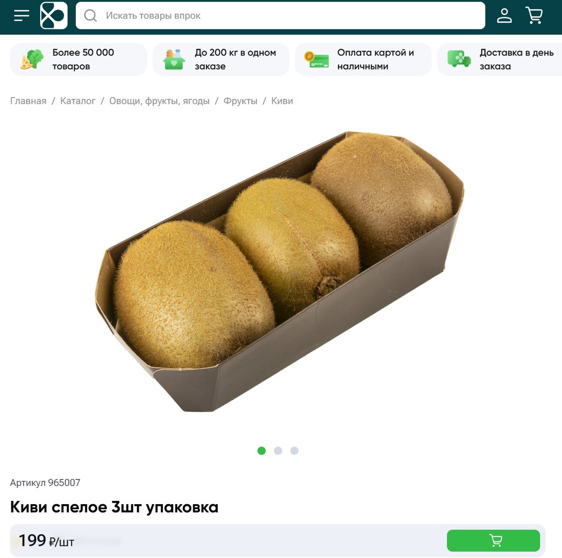Click the store logo icon
This screenshot has height=558, width=562.
click(54, 15)
